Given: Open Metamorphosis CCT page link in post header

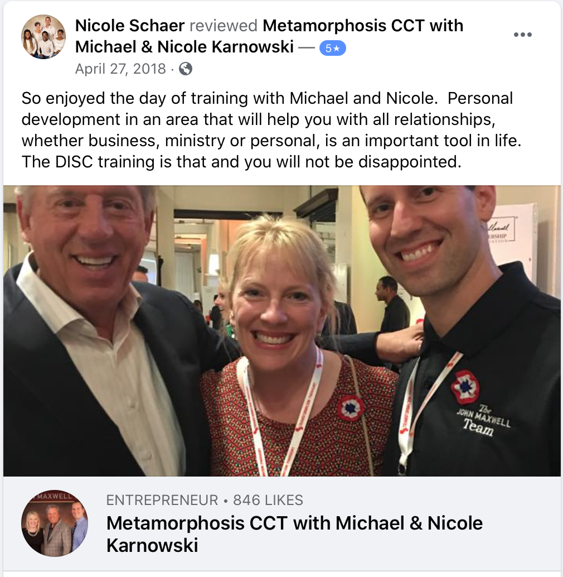Looking at the screenshot, I should coord(269,36).
